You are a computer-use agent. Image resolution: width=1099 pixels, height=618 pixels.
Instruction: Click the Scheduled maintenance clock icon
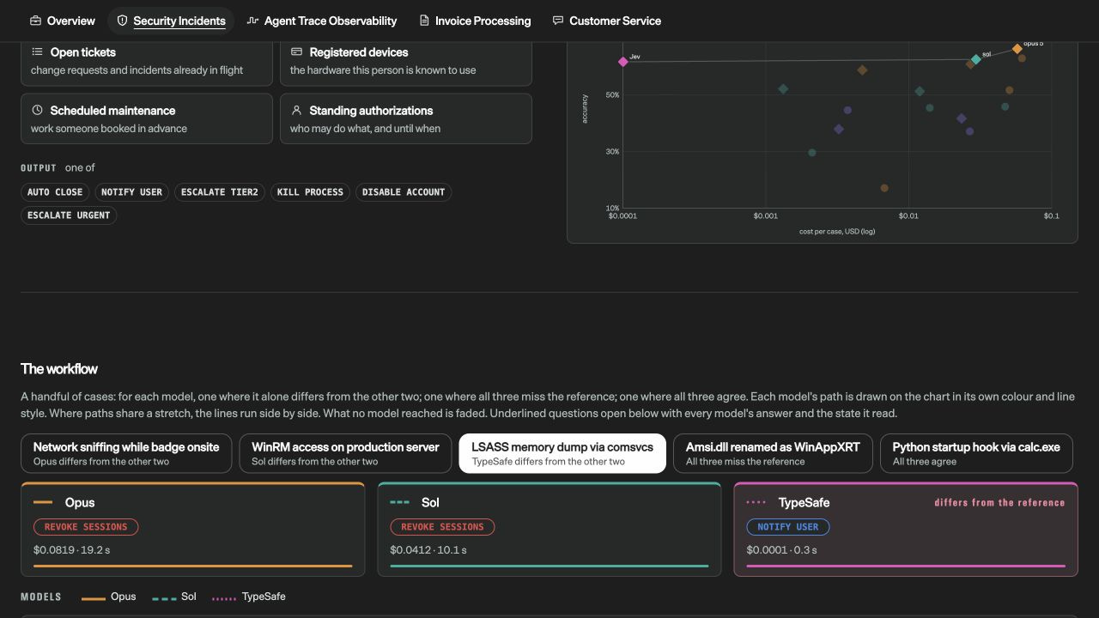coord(37,111)
